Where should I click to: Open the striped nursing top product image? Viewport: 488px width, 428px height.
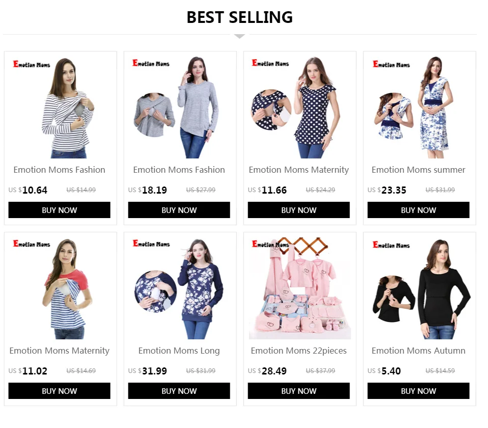tap(60, 107)
